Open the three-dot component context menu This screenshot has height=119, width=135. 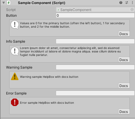tap(132, 3)
